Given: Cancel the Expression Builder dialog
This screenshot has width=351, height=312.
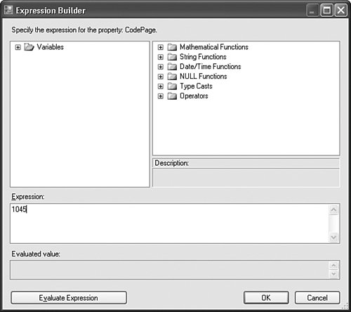Looking at the screenshot, I should coord(317,298).
